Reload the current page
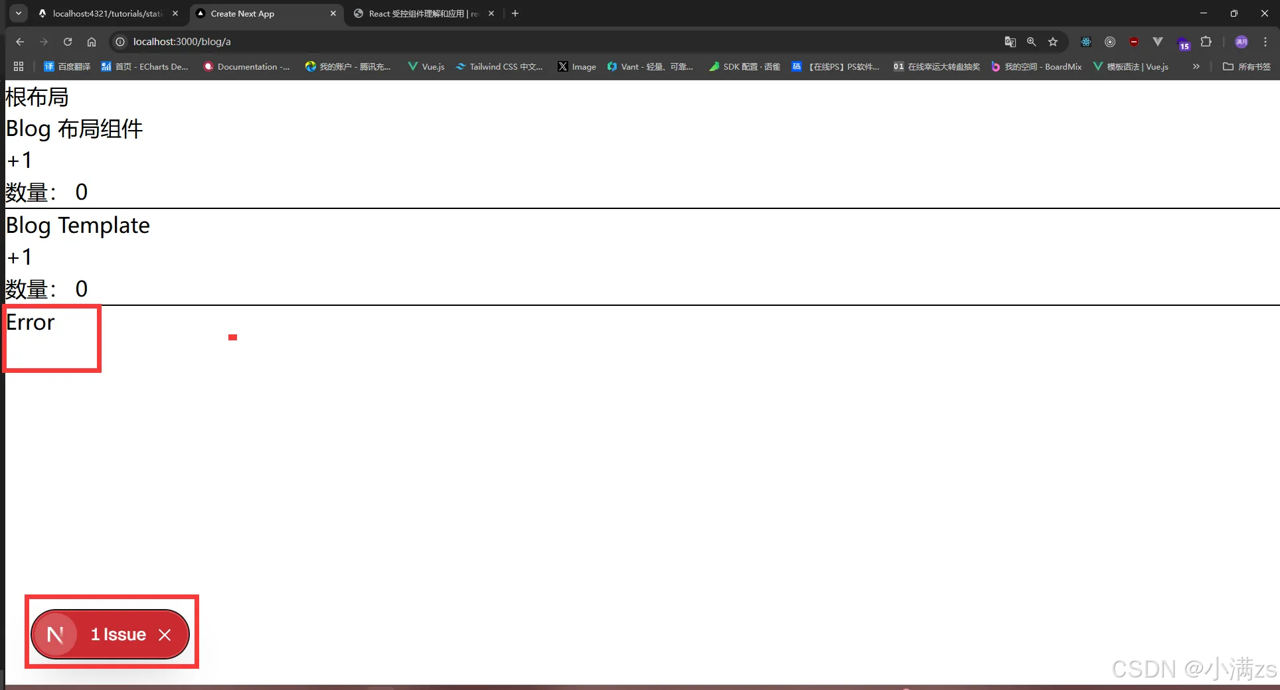1280x690 pixels. pos(67,42)
